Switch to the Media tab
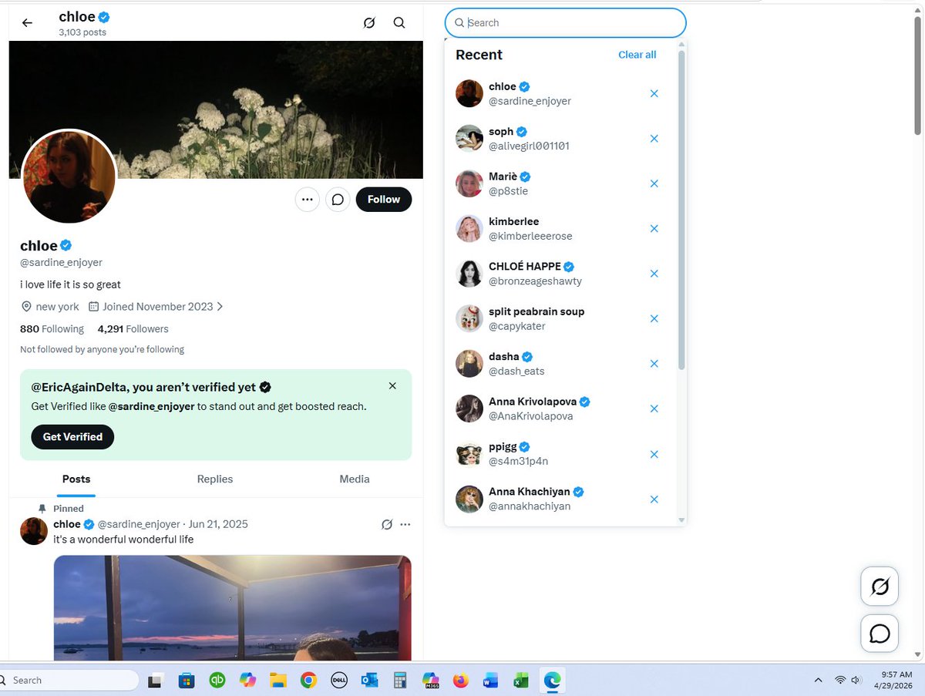 (355, 479)
